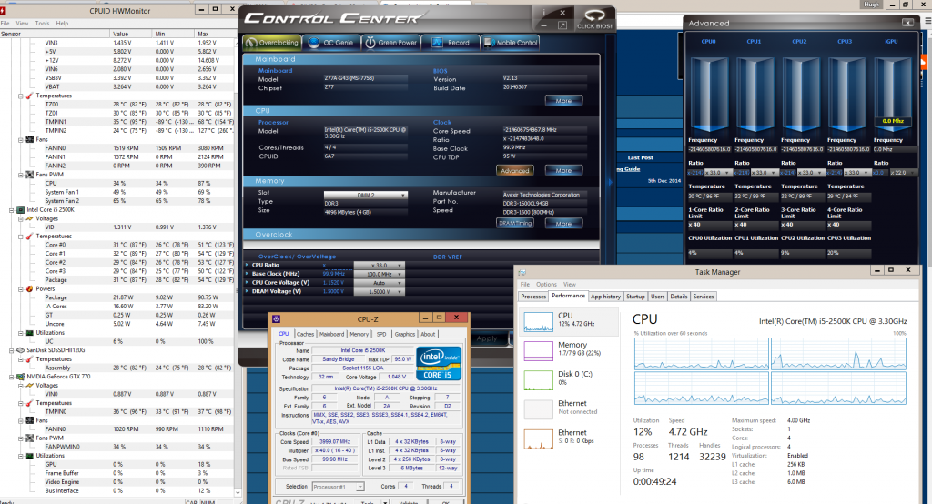
Task: Switch to the Task Manager Details tab
Action: (679, 296)
